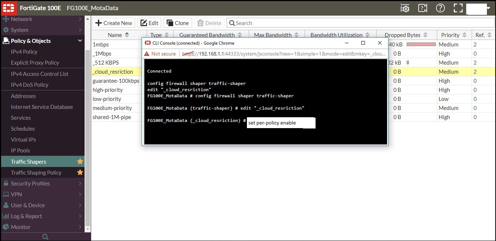496x241 pixels.
Task: Click the sidebar search magnifier icon
Action: point(45,237)
